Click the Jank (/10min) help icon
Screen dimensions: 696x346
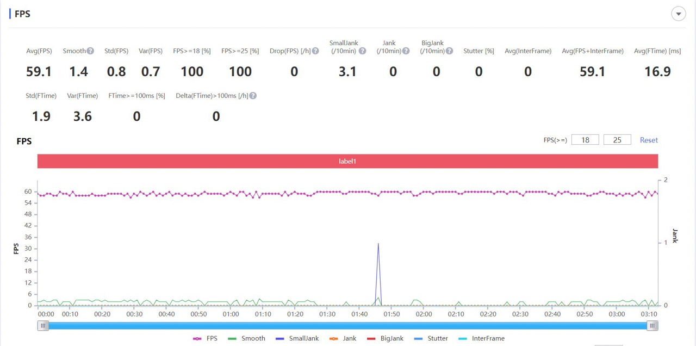[x=405, y=51]
